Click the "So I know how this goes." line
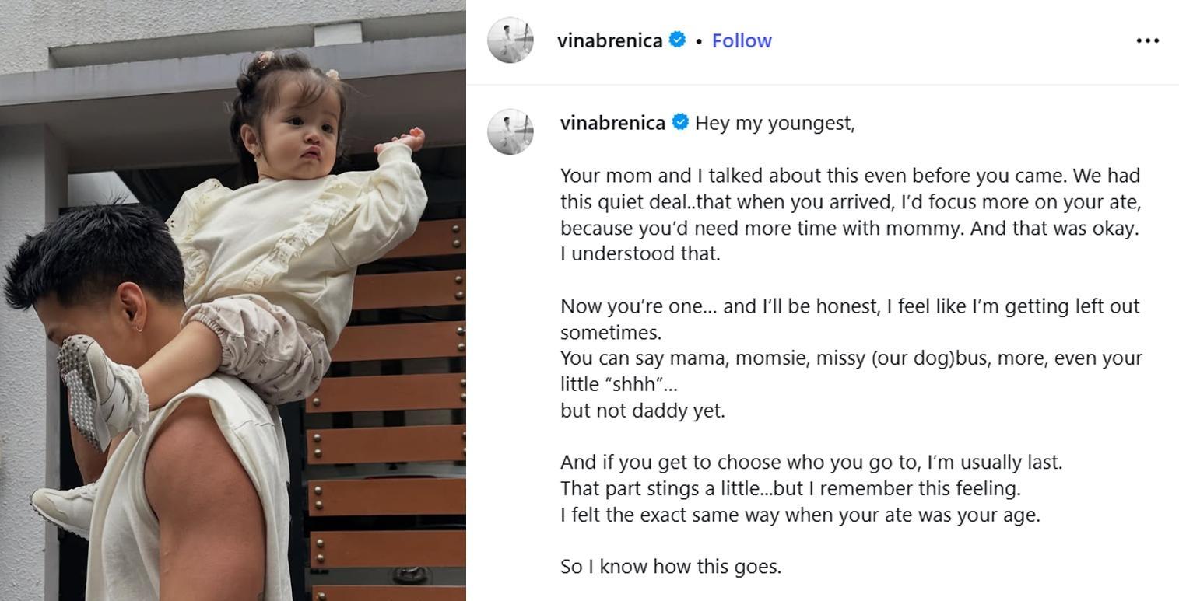The image size is (1179, 601). pyautogui.click(x=670, y=567)
